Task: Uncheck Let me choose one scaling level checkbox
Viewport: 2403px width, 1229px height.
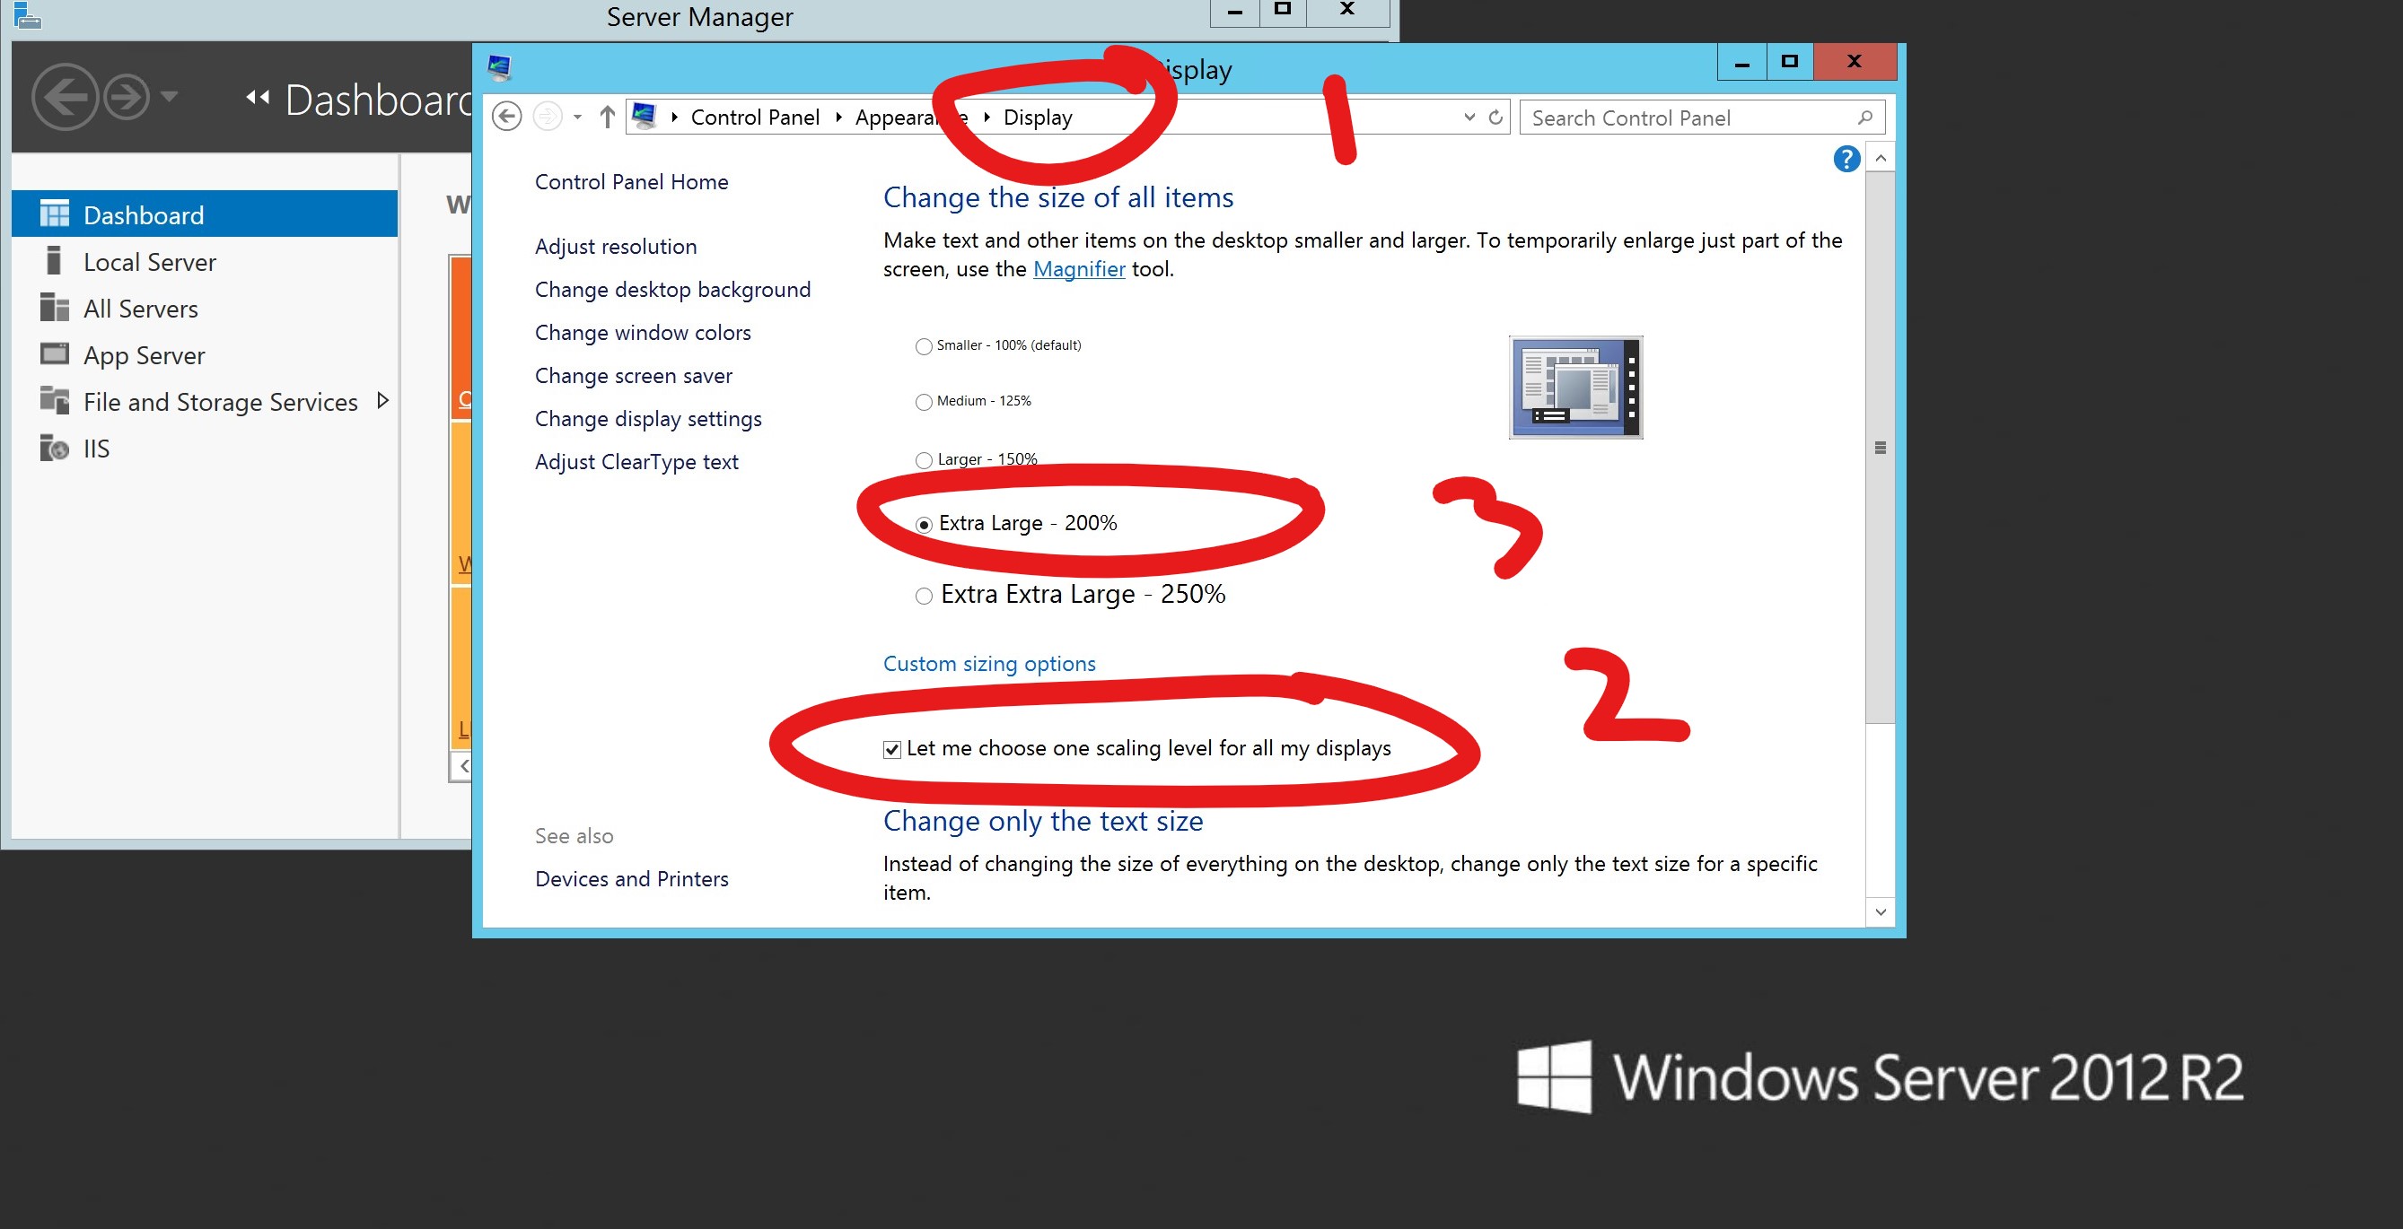Action: point(891,750)
